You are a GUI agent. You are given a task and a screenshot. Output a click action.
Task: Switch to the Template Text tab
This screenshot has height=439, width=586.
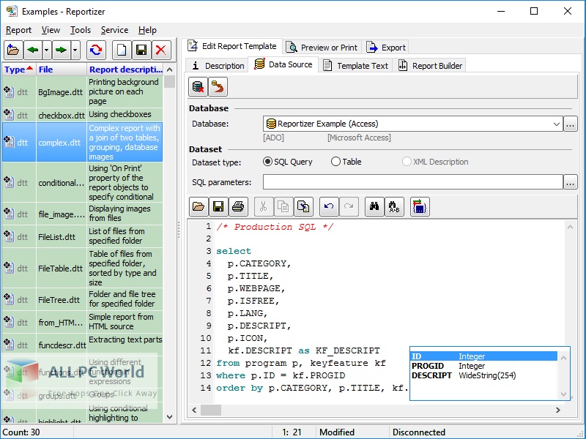(x=355, y=65)
